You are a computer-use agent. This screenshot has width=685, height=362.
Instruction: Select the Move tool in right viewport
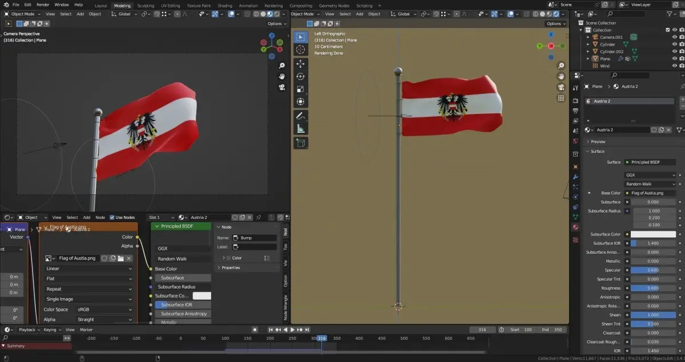click(300, 64)
